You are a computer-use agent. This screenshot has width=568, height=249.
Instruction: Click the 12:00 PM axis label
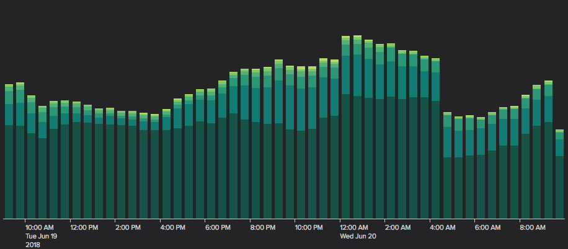[84, 227]
